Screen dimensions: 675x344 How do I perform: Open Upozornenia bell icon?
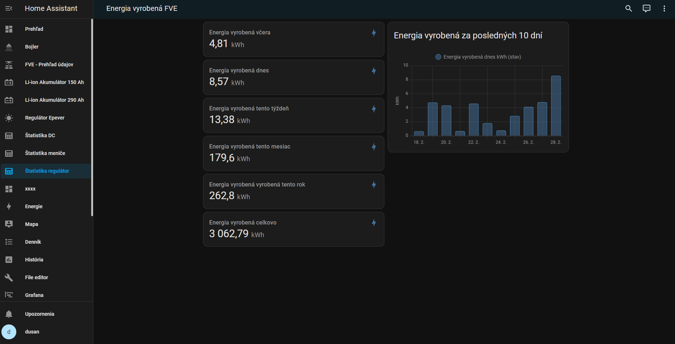(9, 314)
